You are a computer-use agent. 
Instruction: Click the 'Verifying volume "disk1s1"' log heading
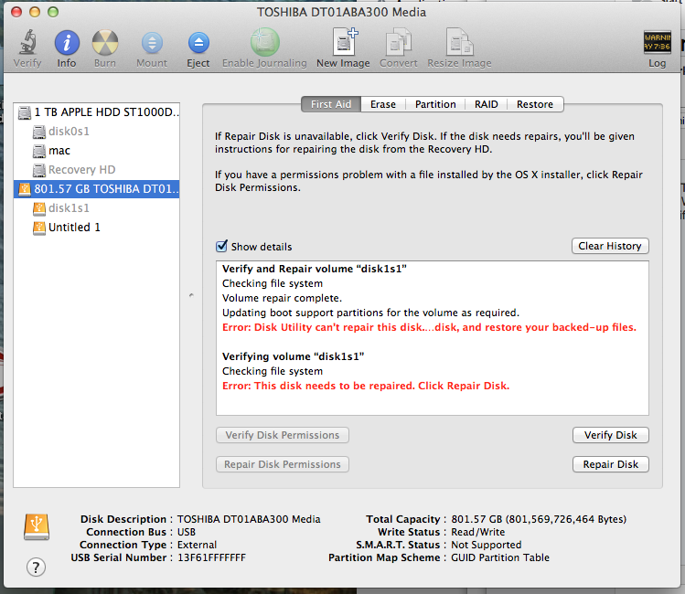pyautogui.click(x=294, y=356)
